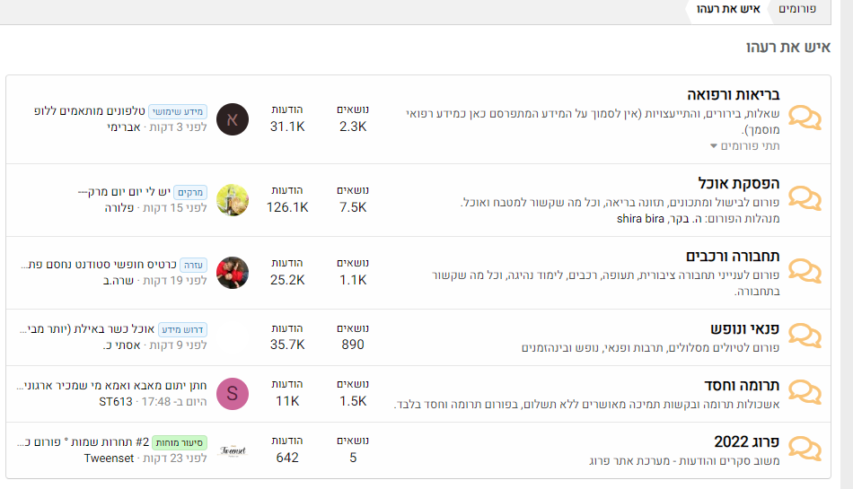
Task: Open the dark א user avatar
Action: pos(233,119)
